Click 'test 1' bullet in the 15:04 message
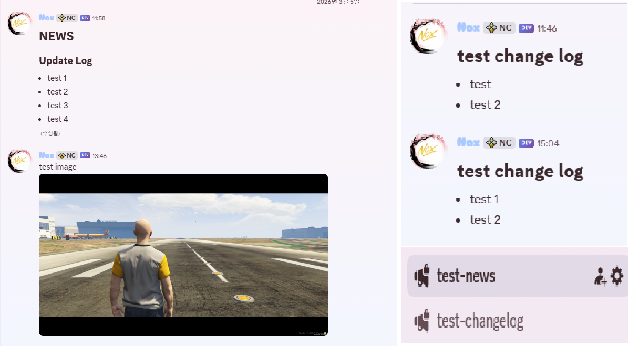628x346 pixels. coord(484,199)
